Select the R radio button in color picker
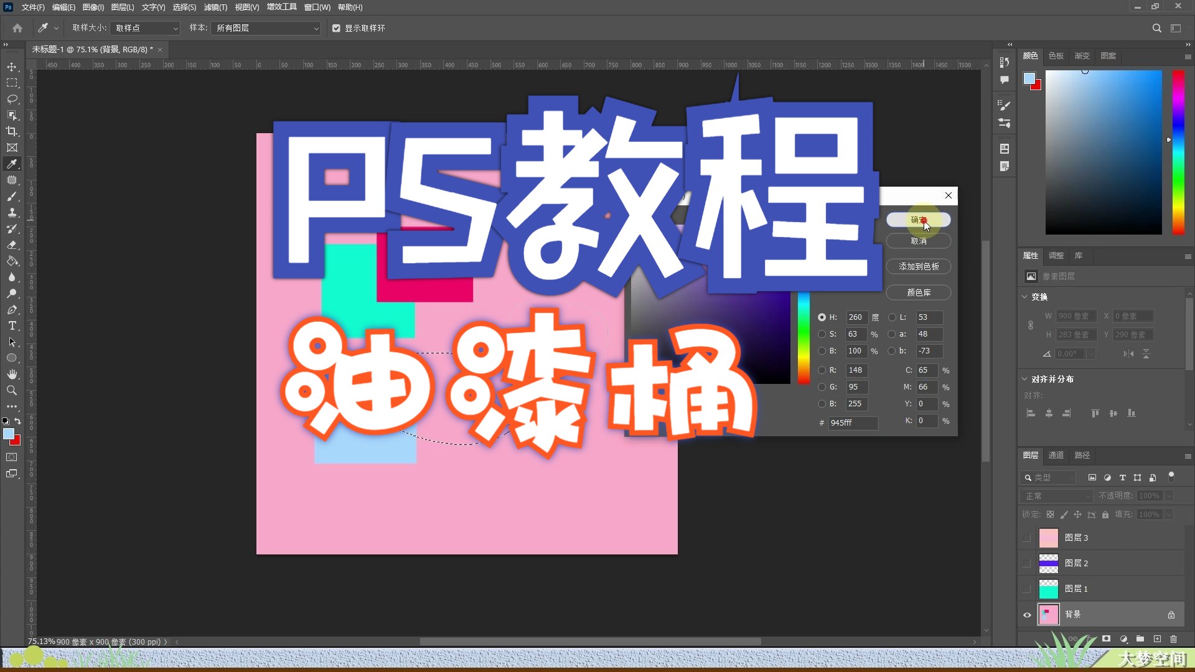 822,370
